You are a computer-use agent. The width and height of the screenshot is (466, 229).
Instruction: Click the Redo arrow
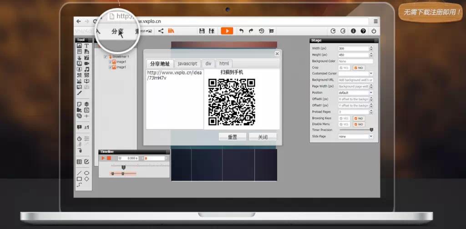(x=251, y=31)
